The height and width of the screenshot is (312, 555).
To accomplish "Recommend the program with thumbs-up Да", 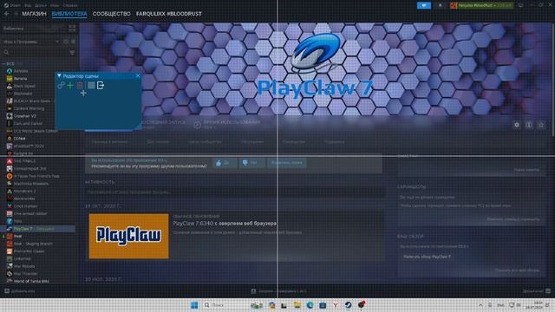I will pos(225,163).
